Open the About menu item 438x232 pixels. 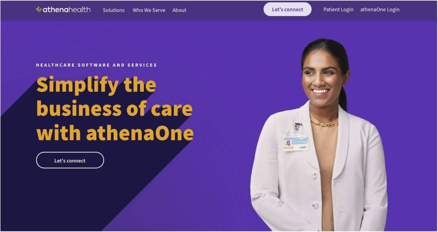[179, 10]
